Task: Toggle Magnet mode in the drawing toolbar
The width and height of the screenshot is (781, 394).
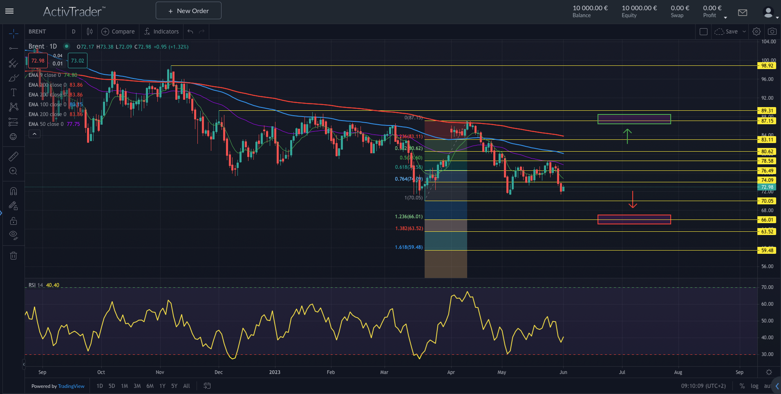Action: (13, 191)
